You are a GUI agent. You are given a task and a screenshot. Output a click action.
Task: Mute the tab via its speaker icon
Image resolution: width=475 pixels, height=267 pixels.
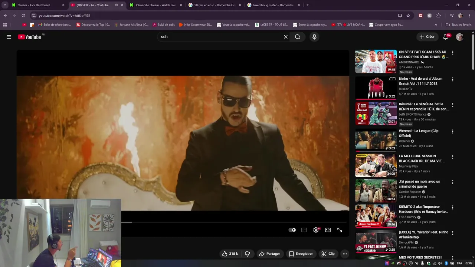click(x=116, y=5)
